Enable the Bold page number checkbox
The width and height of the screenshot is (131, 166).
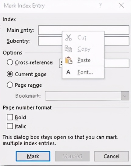click(10, 117)
